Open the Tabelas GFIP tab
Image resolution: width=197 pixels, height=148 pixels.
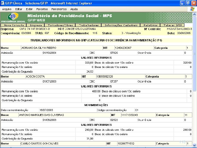tap(172, 25)
